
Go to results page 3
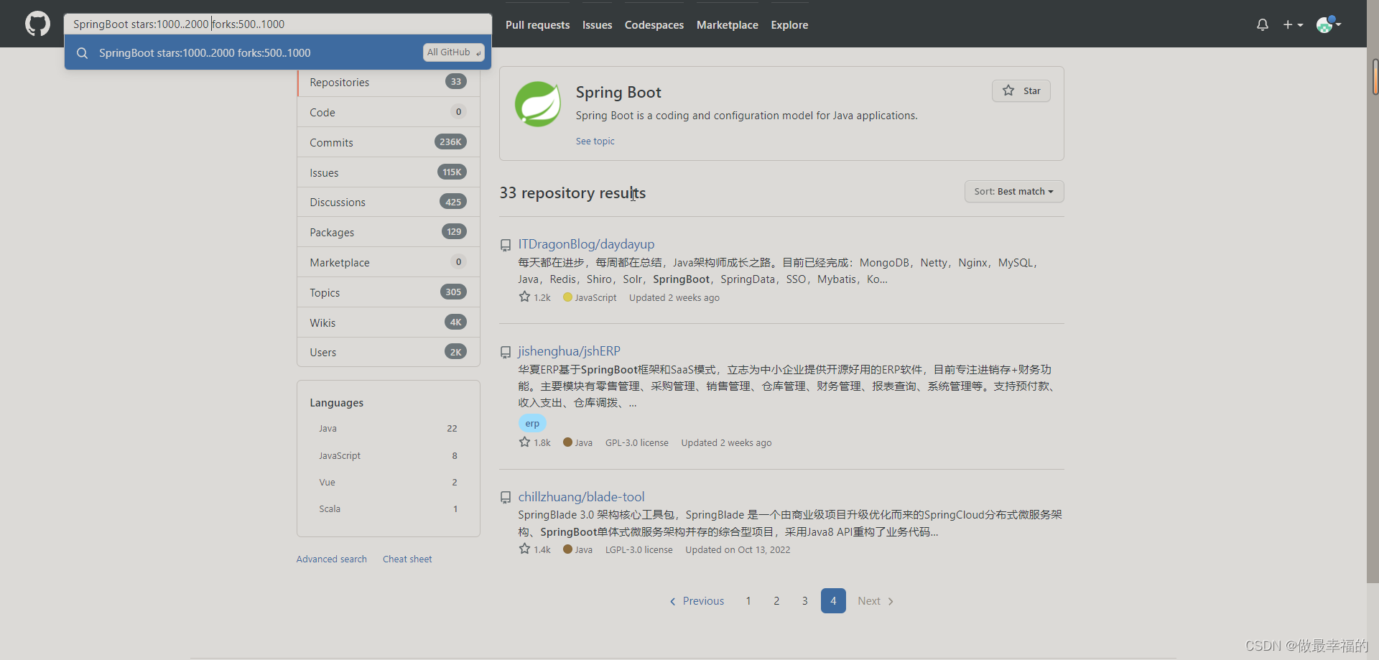point(804,601)
